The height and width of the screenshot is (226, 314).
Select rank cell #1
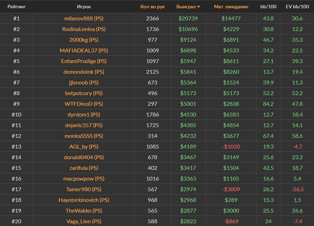(17, 18)
